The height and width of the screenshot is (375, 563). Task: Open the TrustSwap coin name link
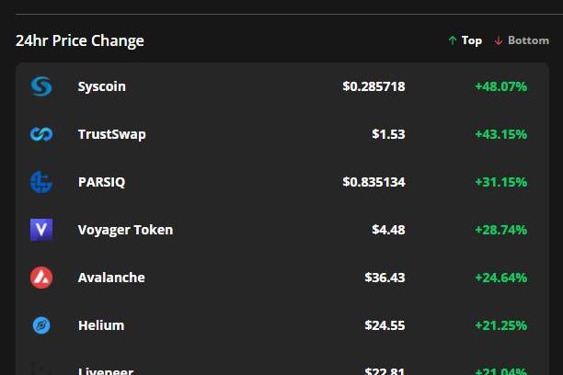[x=112, y=134]
